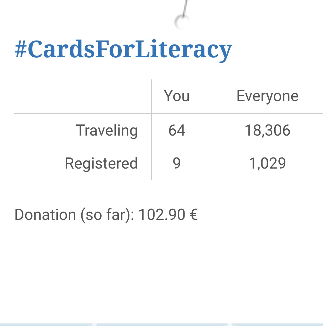Click the Donation (so far) text
Image resolution: width=323 pixels, height=326 pixels.
coord(74,215)
